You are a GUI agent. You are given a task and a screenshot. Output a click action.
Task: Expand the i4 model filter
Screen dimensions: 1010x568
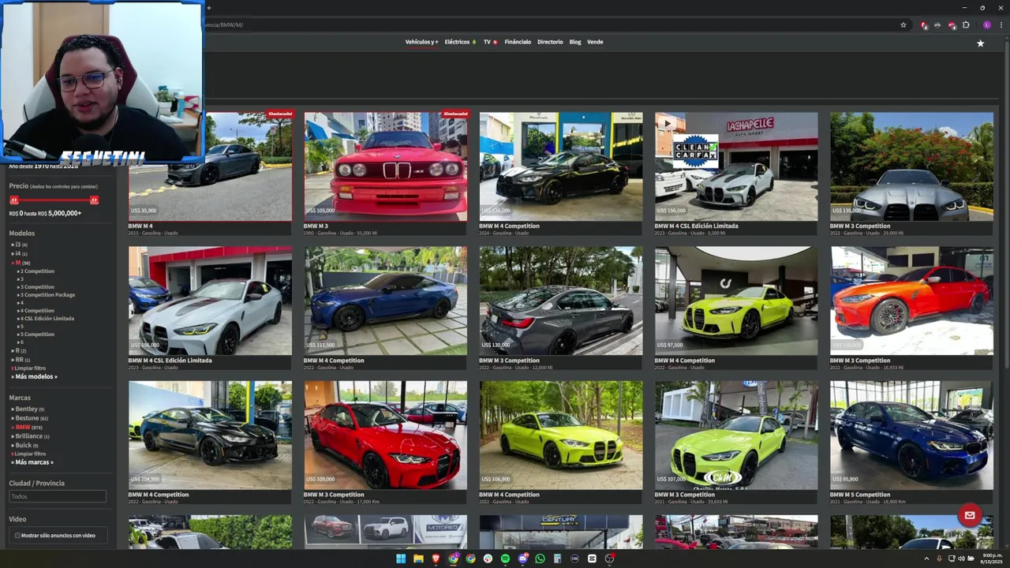[19, 254]
